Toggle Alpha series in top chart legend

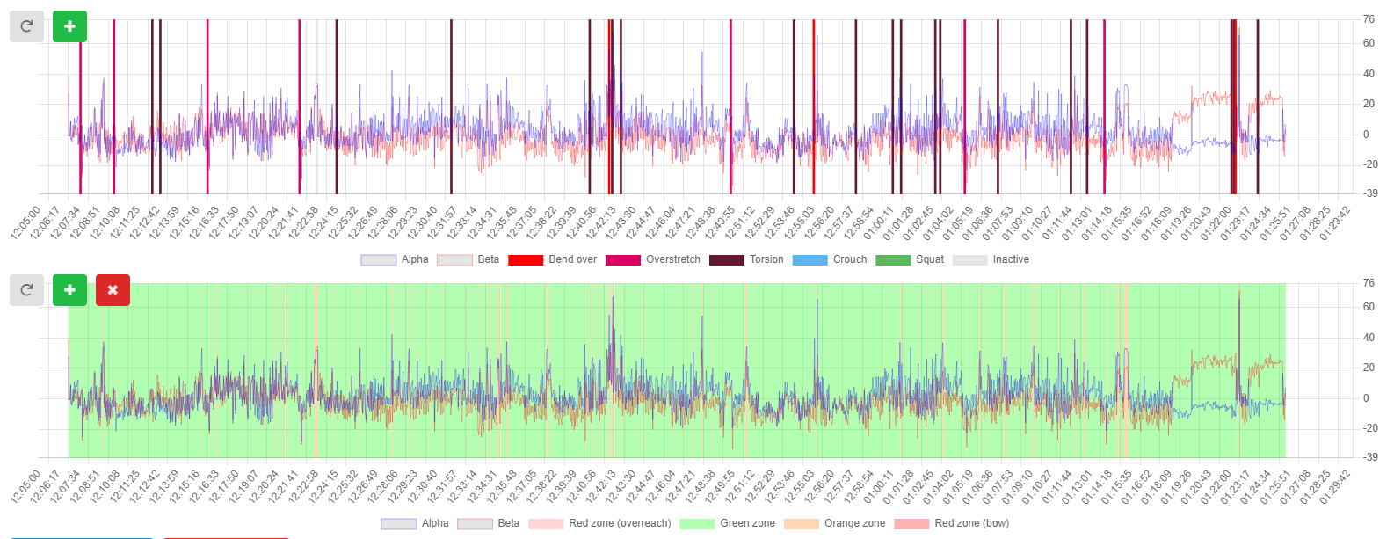pyautogui.click(x=378, y=260)
